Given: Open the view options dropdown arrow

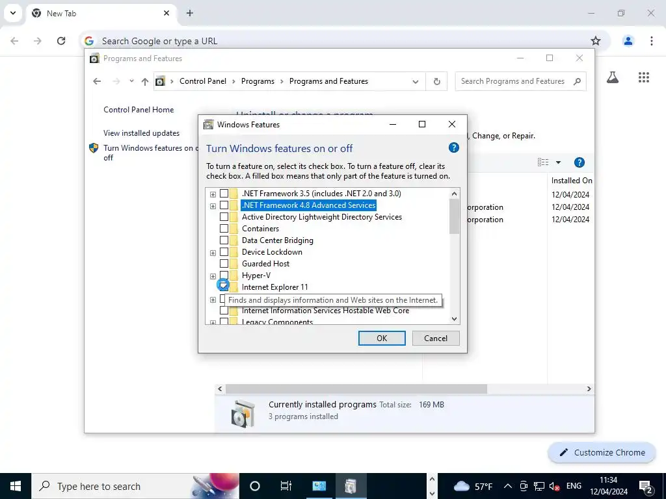Looking at the screenshot, I should [x=558, y=162].
